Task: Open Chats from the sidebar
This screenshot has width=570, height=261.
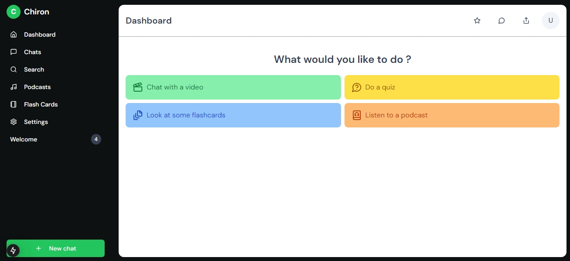Action: (32, 52)
